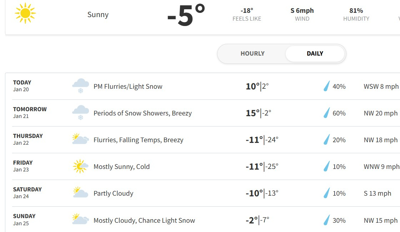Click the raindrop icon beside 60%
400x232 pixels.
(326, 113)
